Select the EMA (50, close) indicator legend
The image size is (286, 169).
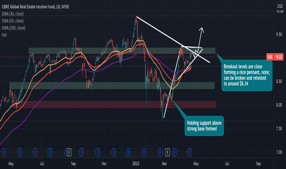tap(13, 21)
